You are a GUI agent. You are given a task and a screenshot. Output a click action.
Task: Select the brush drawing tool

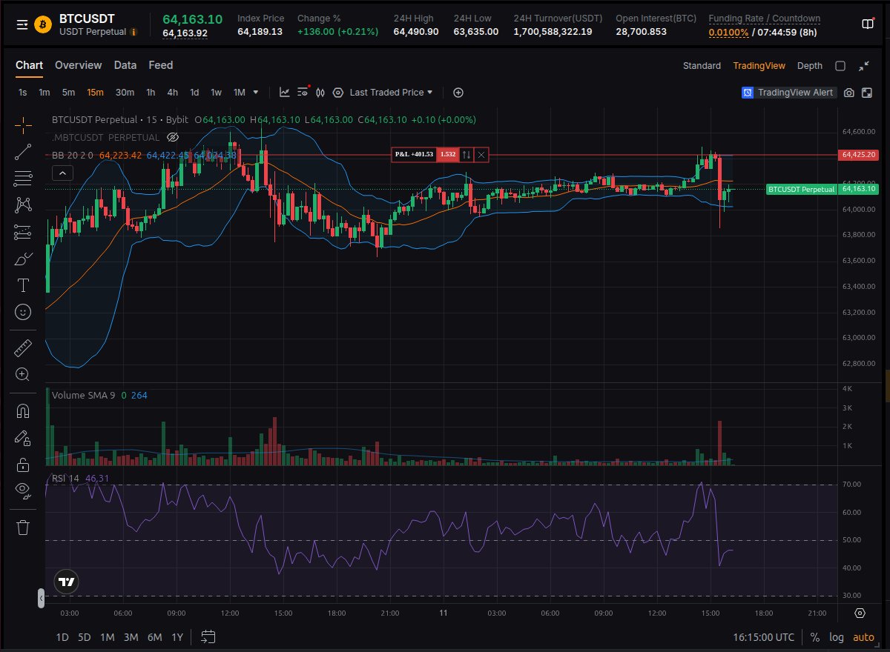(23, 259)
